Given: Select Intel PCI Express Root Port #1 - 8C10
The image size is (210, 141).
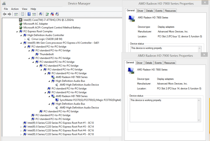Looking at the screenshot, I should coord(61,123).
